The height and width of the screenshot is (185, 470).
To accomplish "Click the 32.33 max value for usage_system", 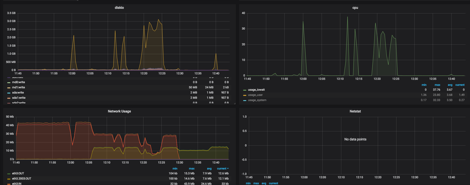I will click(x=437, y=100).
